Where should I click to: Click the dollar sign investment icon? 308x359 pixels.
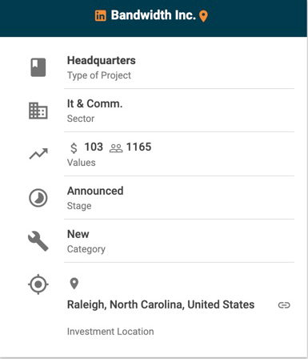(x=74, y=147)
